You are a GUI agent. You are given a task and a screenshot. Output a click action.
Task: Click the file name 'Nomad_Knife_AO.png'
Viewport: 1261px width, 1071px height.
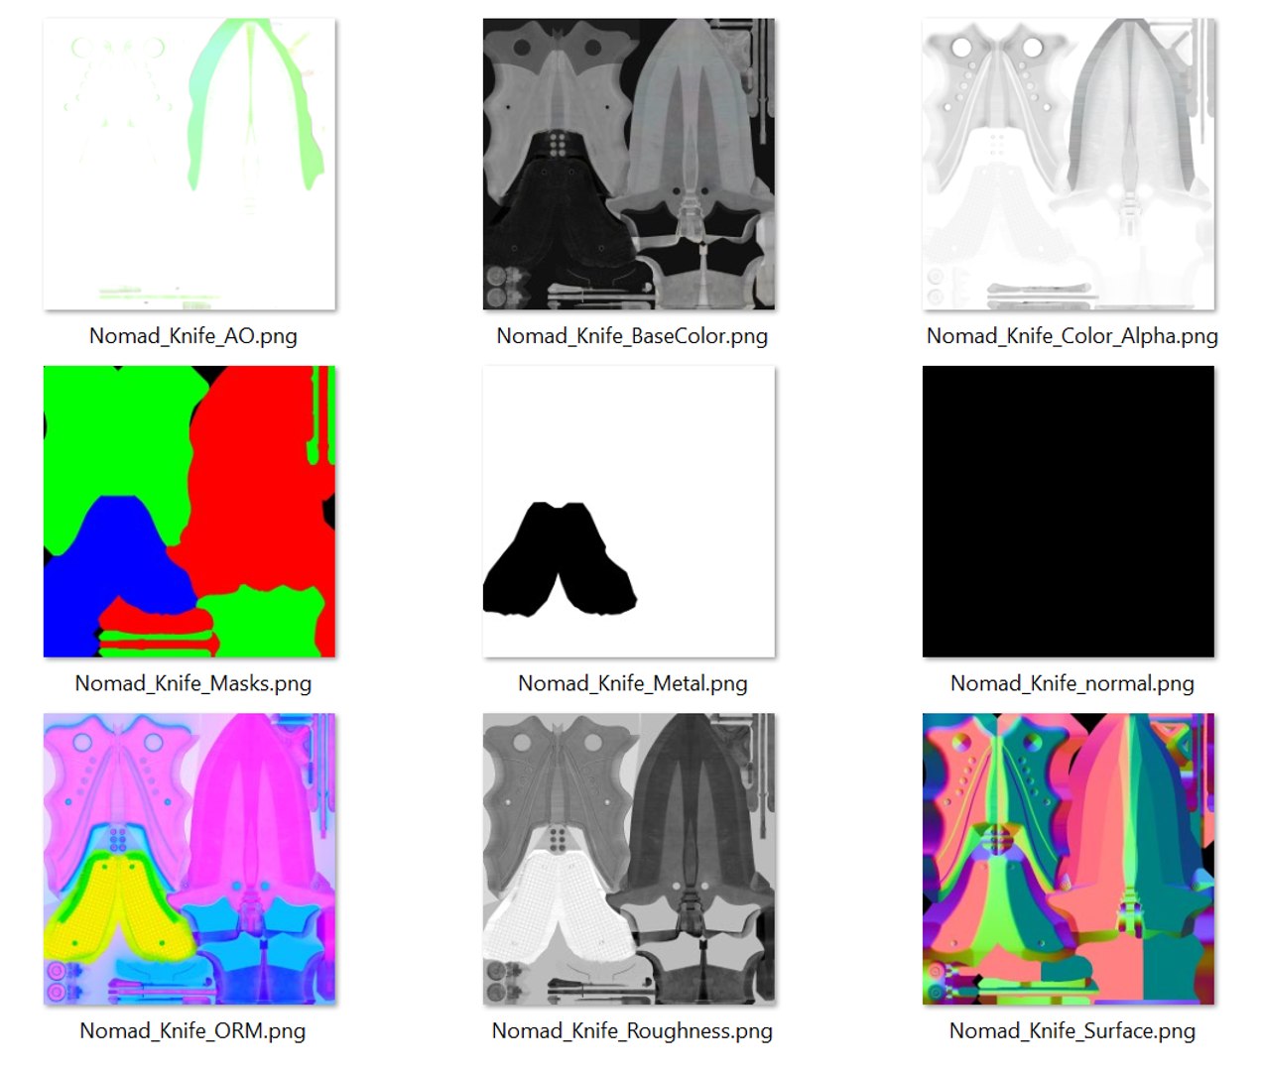point(193,336)
